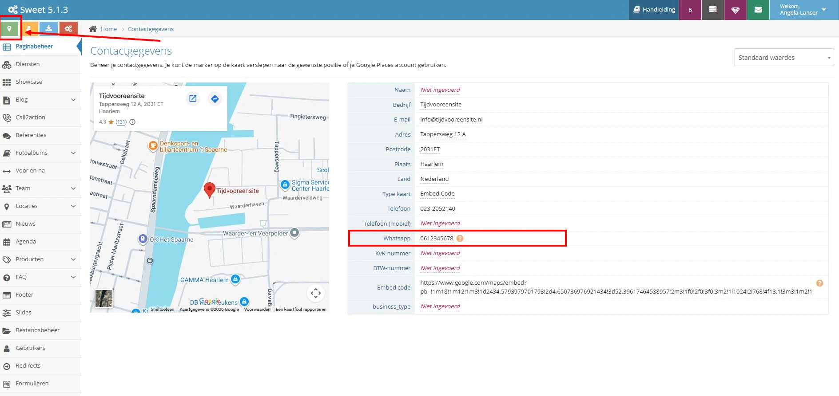Open Call2action in the sidebar
The height and width of the screenshot is (396, 839).
click(x=40, y=118)
